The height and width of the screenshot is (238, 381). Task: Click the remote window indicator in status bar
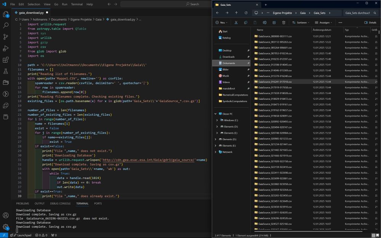(x=4, y=235)
